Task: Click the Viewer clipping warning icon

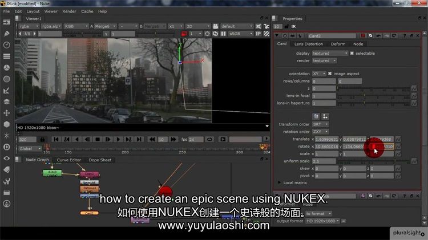Action: tap(207, 34)
